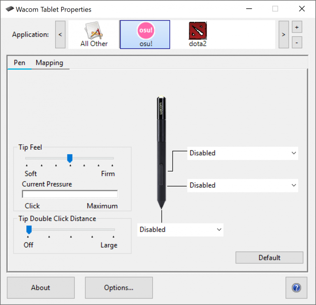Screen dimensions: 316x305
Task: Open the lower pen button dropdown
Action: click(242, 185)
